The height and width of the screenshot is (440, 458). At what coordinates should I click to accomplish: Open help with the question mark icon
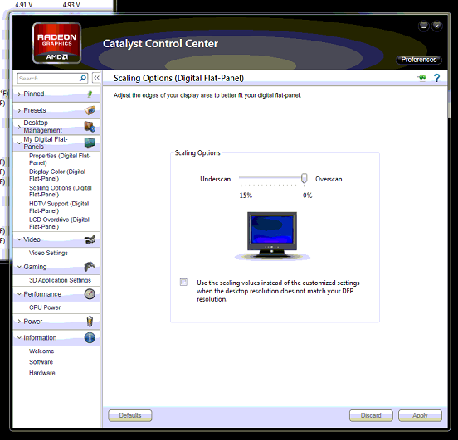click(436, 78)
